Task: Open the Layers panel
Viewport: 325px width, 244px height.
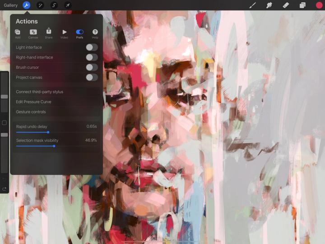Action: coord(302,5)
